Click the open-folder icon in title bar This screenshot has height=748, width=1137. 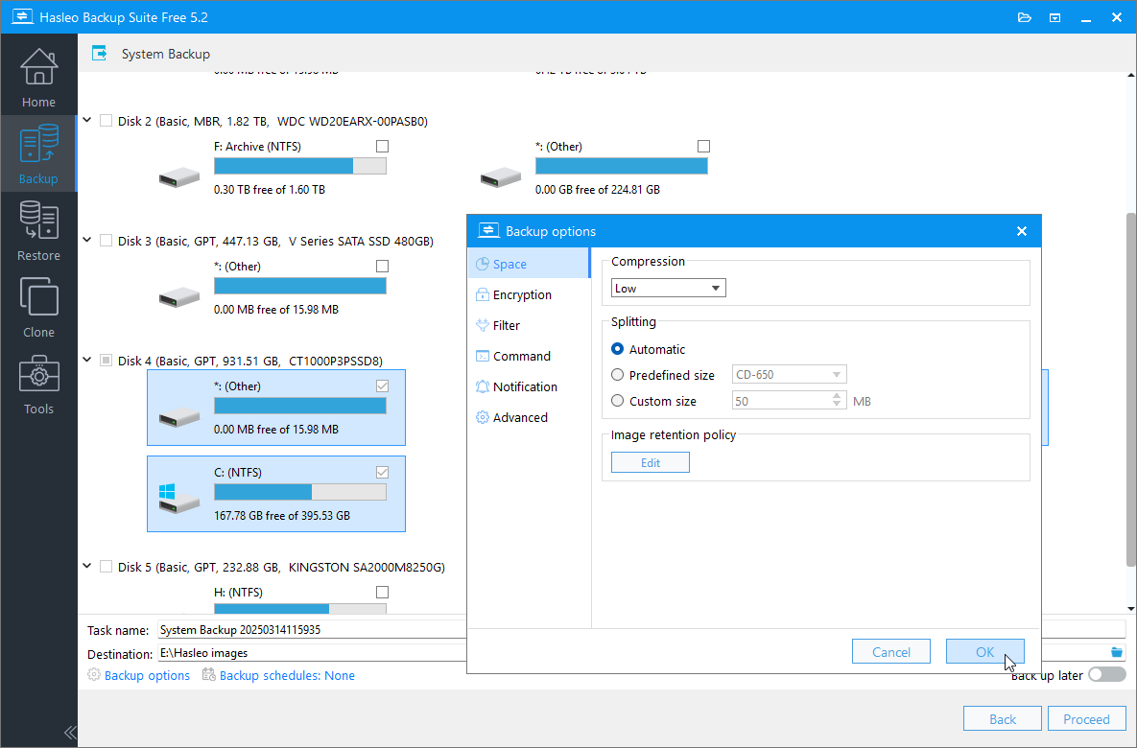1025,17
